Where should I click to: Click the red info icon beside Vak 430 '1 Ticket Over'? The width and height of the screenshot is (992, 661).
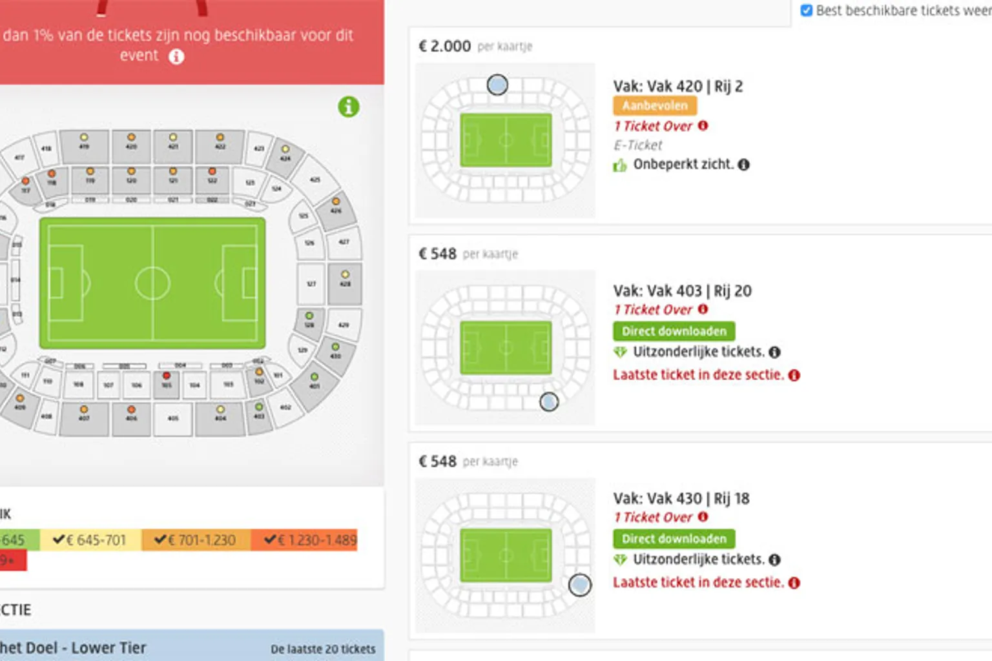703,517
